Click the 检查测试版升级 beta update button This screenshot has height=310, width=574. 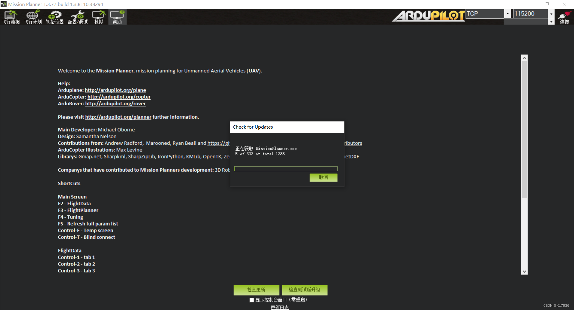tap(304, 290)
